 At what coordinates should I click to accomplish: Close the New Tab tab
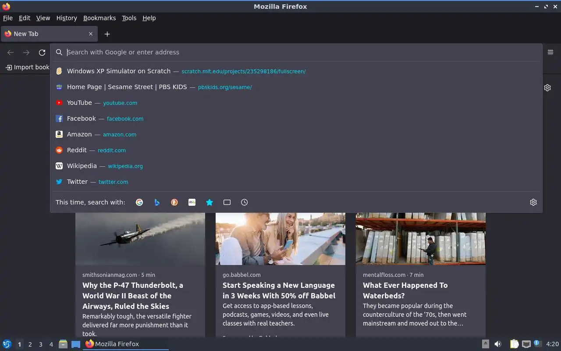click(x=91, y=34)
